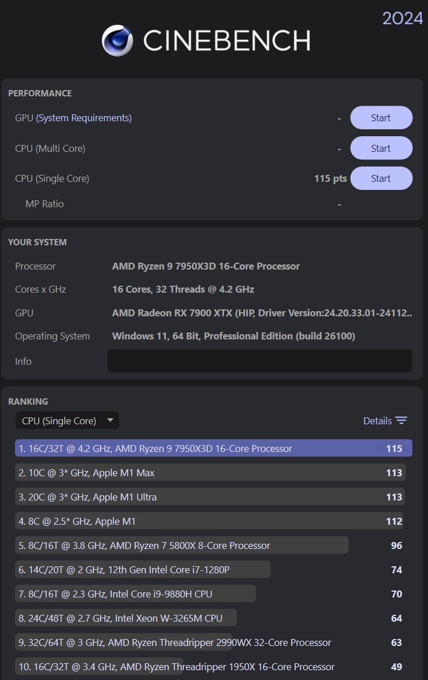Start the CPU Multi Core benchmark
Screen dimensions: 428x680
[381, 148]
